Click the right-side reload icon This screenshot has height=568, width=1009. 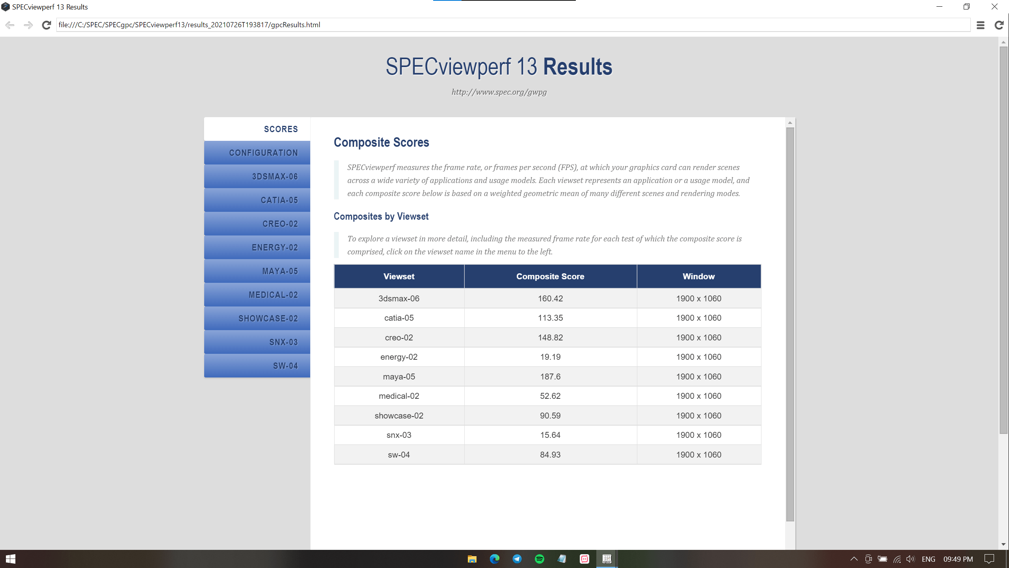(x=999, y=25)
